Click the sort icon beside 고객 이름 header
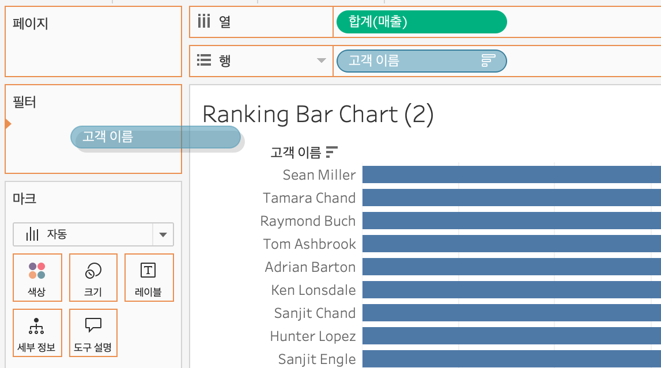The width and height of the screenshot is (661, 368). (332, 152)
